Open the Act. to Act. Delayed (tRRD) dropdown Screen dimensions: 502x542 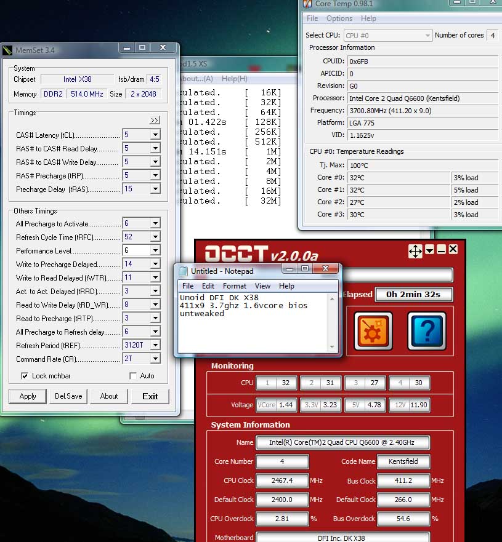click(x=155, y=291)
